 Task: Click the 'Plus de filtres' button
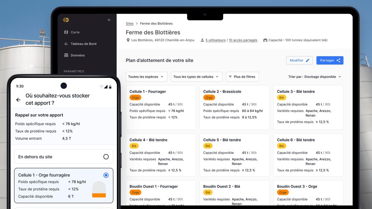(x=242, y=77)
